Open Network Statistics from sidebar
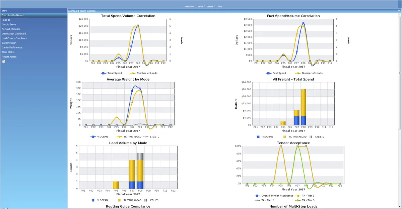Image resolution: width=402 pixels, height=209 pixels. click(x=11, y=29)
